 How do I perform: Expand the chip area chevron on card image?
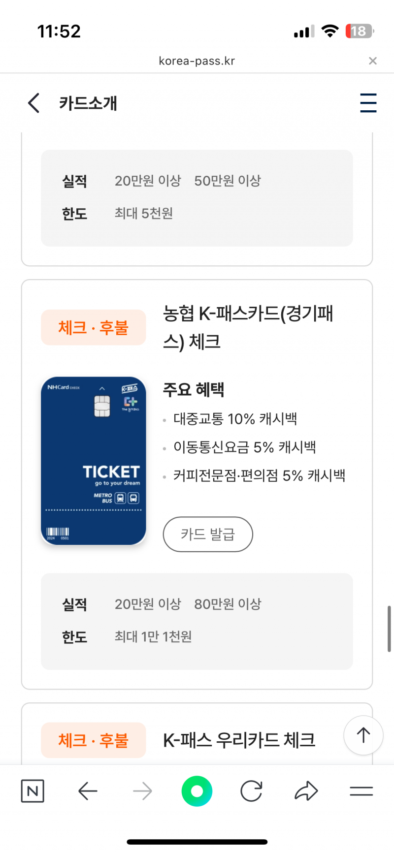(x=102, y=389)
